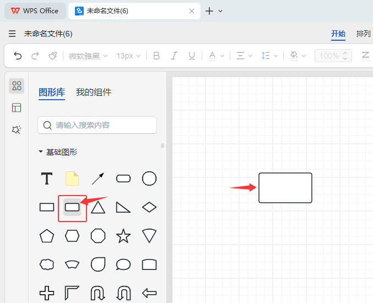Toggle italic formatting

click(x=174, y=56)
